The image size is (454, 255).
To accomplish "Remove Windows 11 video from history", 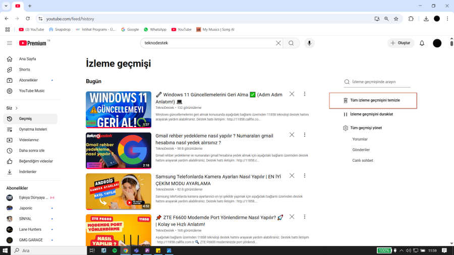I will [x=292, y=94].
